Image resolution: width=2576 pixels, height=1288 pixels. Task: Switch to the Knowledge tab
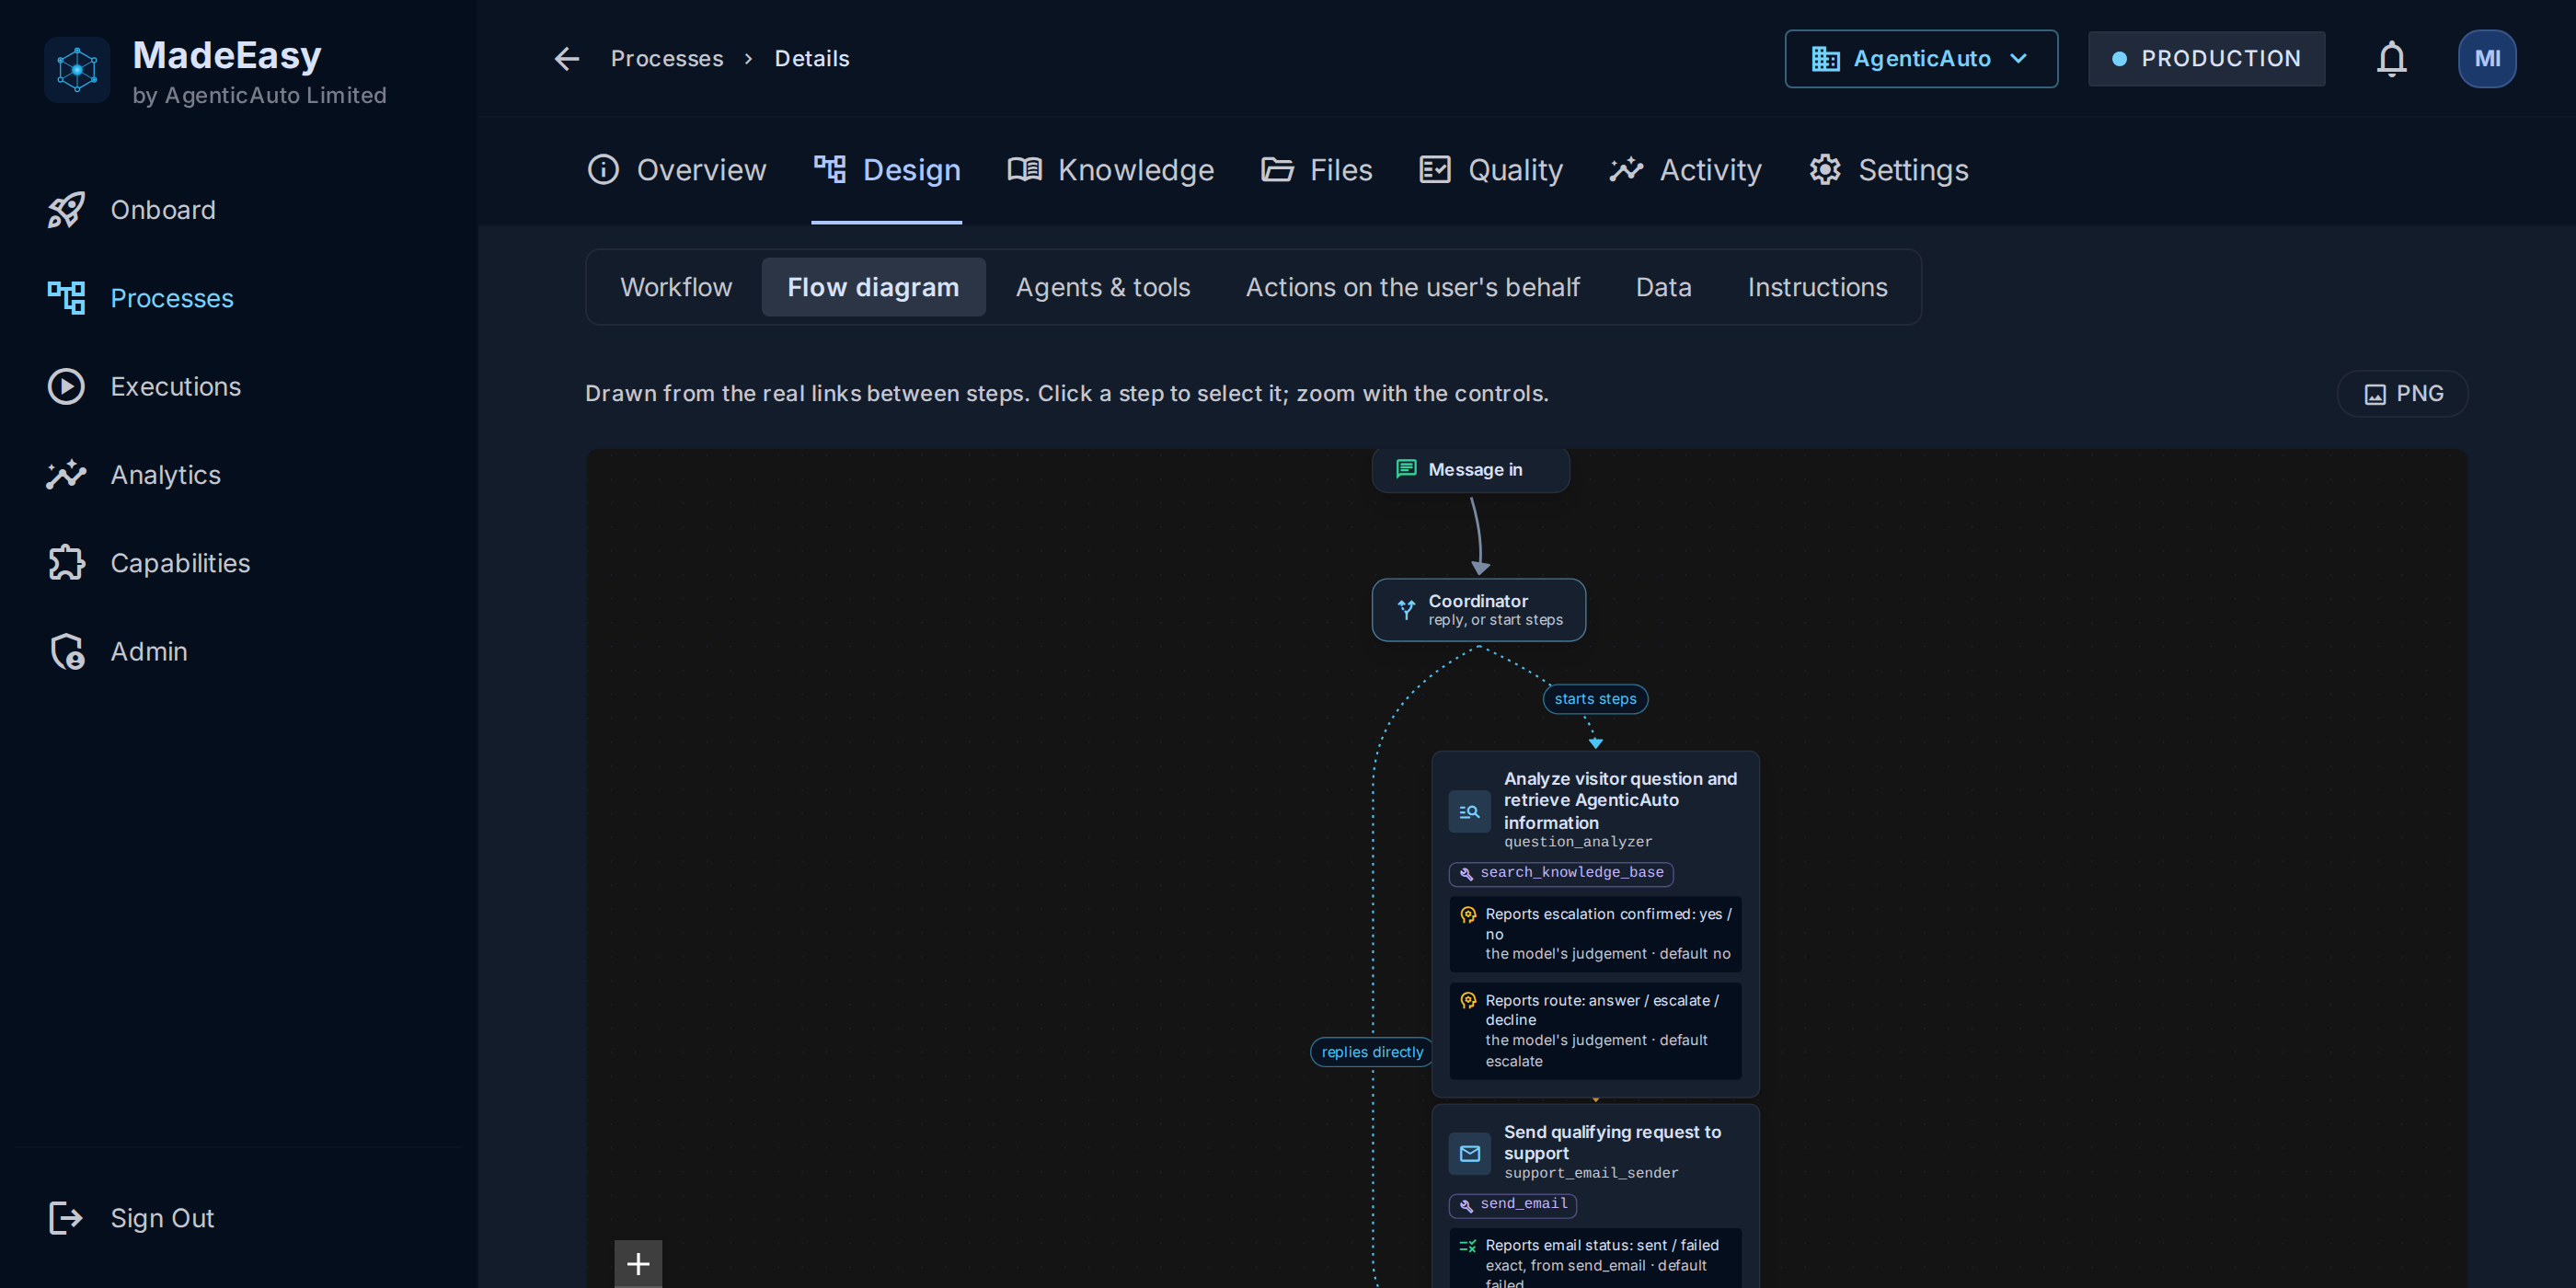pyautogui.click(x=1110, y=170)
